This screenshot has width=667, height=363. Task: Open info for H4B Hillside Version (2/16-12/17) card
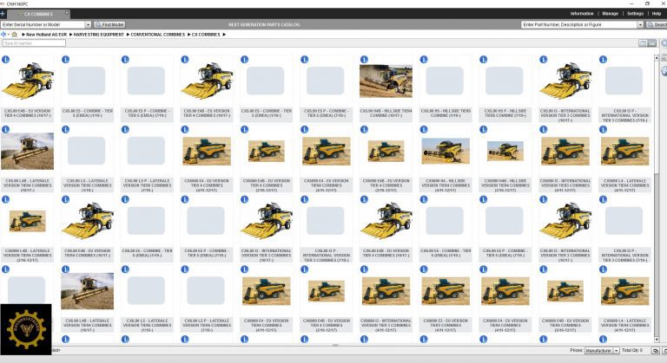[483, 129]
